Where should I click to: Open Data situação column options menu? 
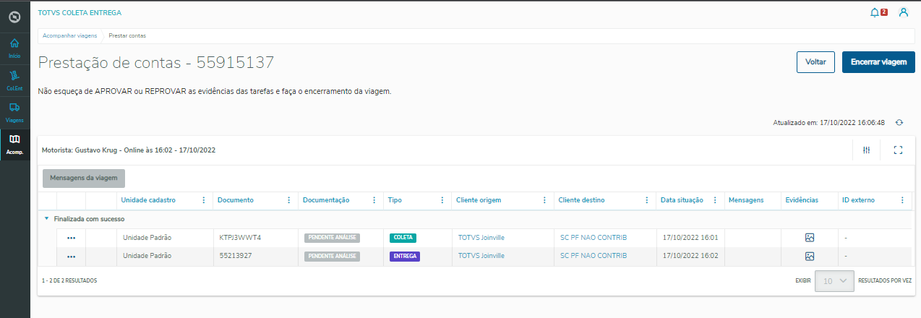click(x=715, y=200)
